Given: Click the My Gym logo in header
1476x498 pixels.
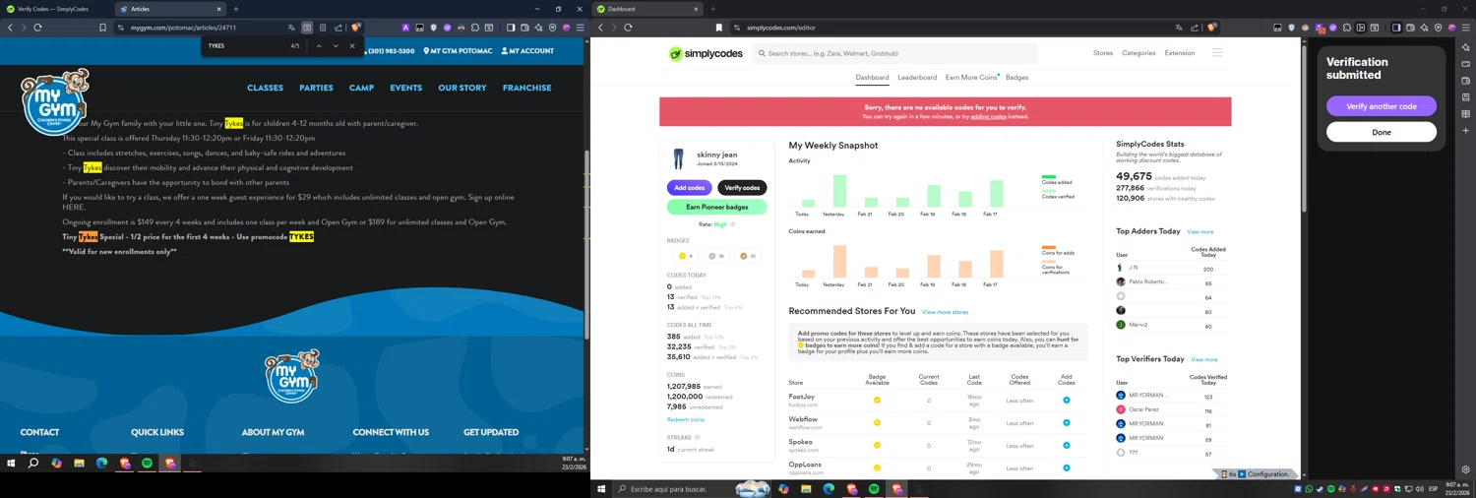Looking at the screenshot, I should (55, 101).
